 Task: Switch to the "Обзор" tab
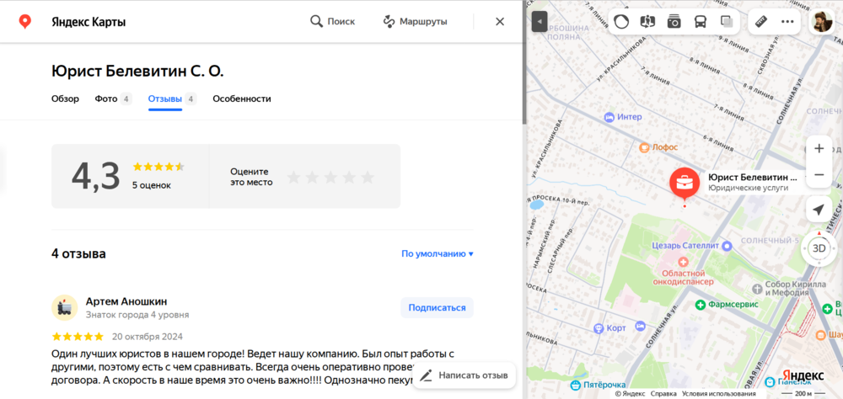click(x=65, y=98)
